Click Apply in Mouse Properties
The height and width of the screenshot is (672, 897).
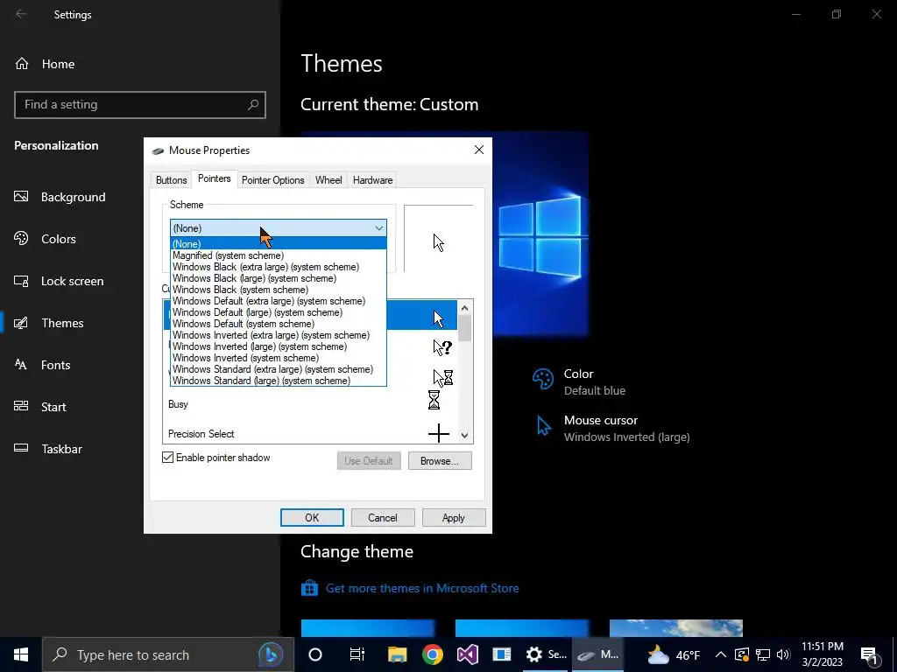pyautogui.click(x=454, y=518)
